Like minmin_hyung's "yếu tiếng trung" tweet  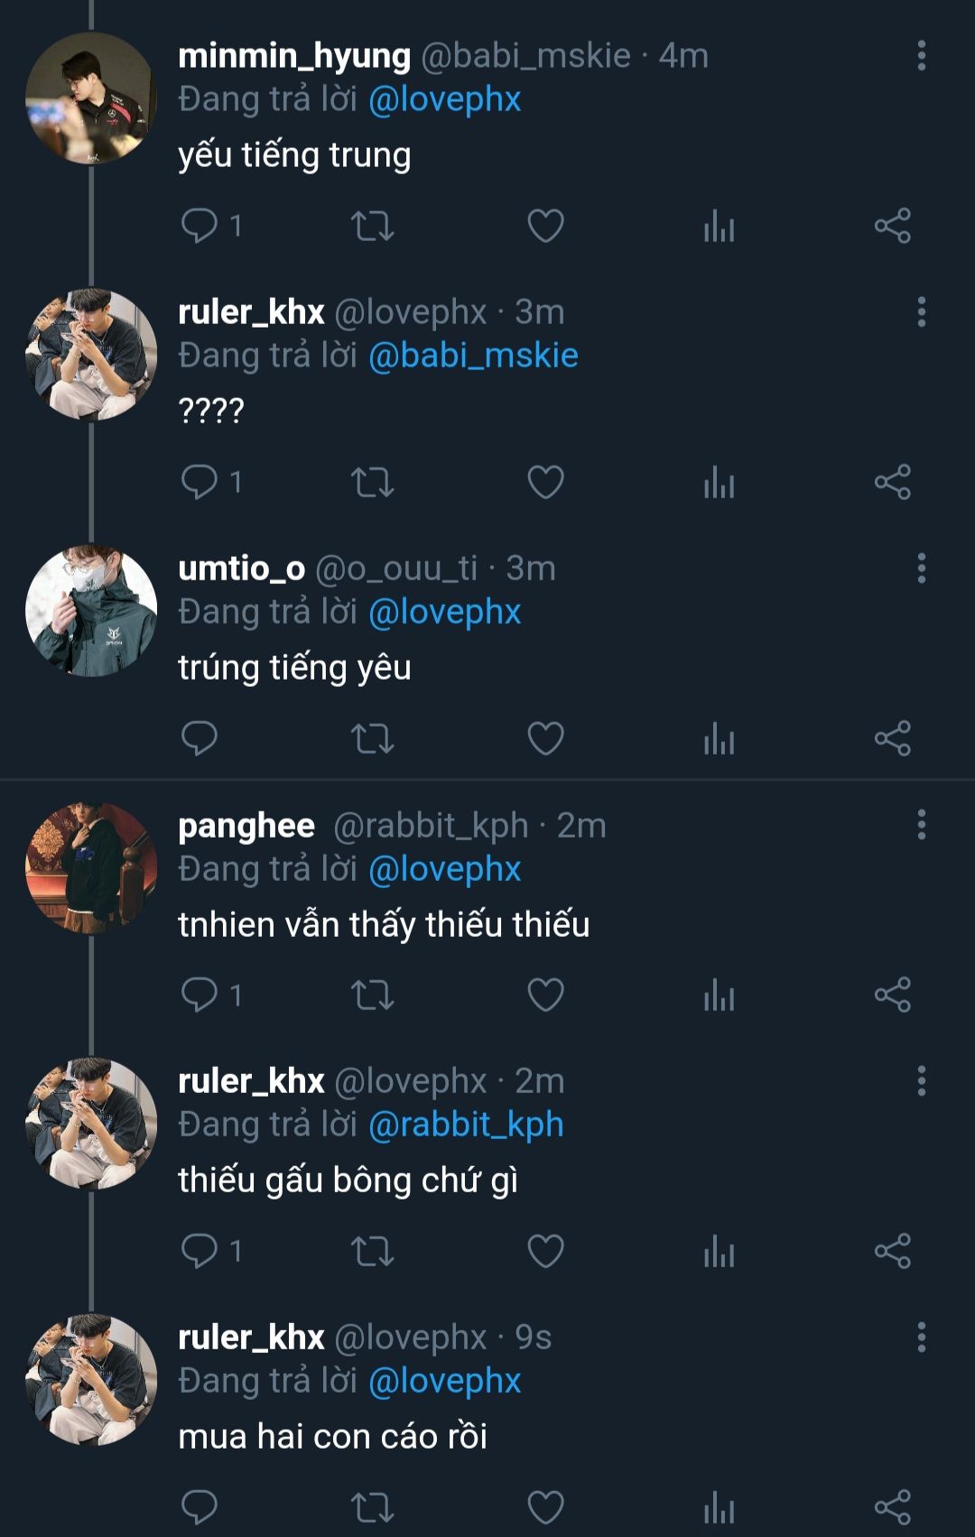coord(545,226)
